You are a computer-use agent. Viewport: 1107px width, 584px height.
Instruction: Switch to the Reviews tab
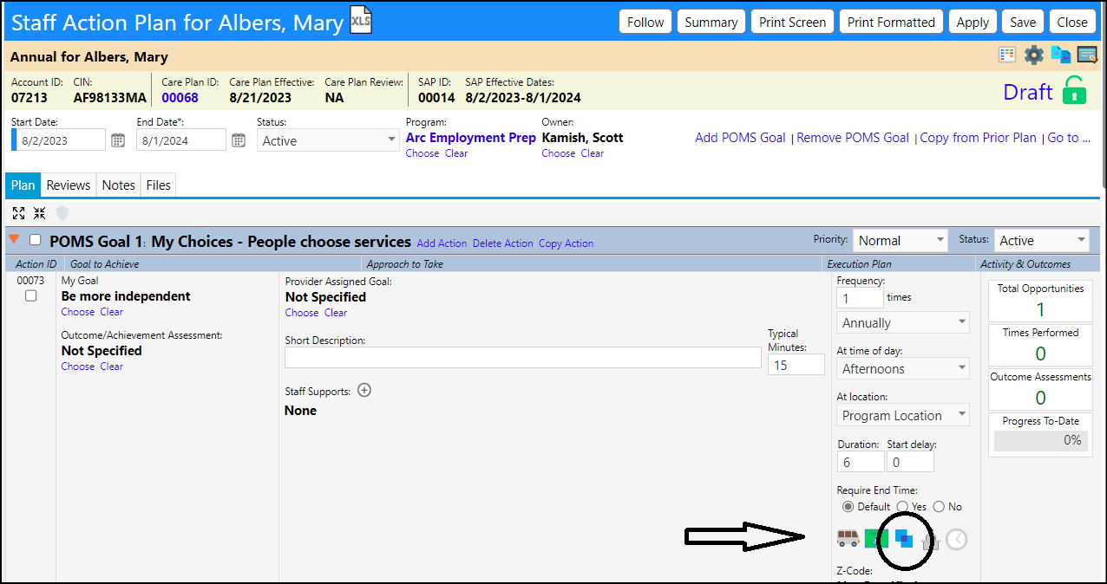pyautogui.click(x=69, y=185)
